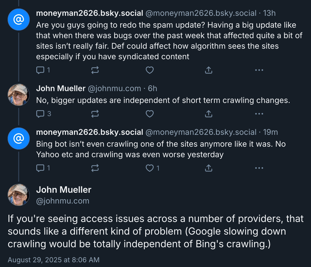Open moneyman2626's default avatar on first post
The width and height of the screenshot is (311, 267).
click(x=18, y=19)
